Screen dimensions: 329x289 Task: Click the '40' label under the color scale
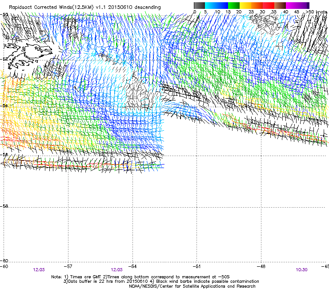click(285, 12)
